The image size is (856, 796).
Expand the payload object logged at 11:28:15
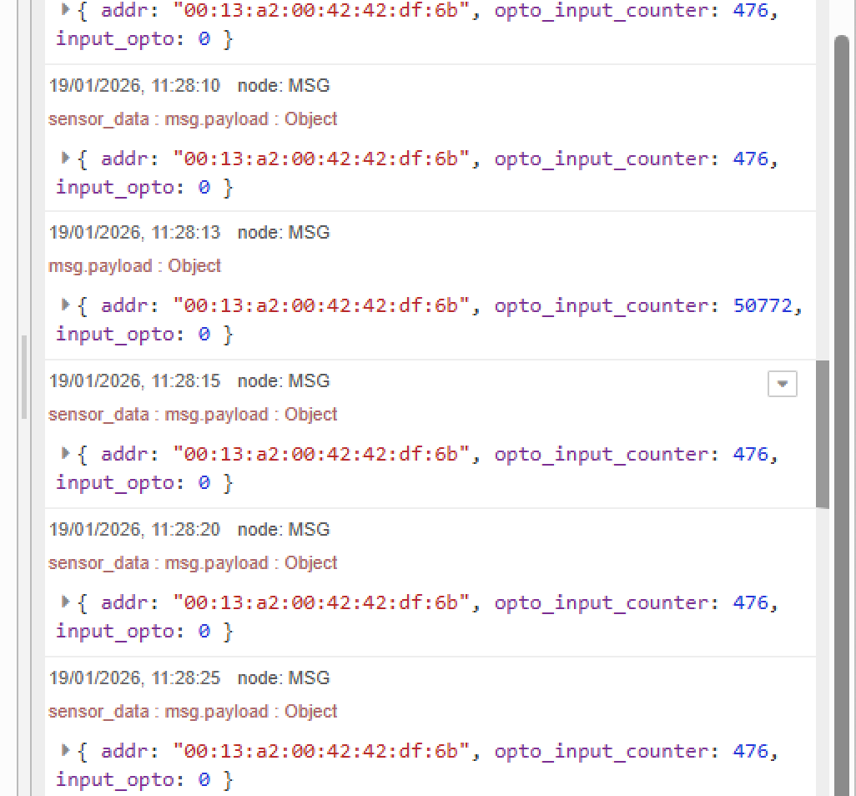(66, 453)
